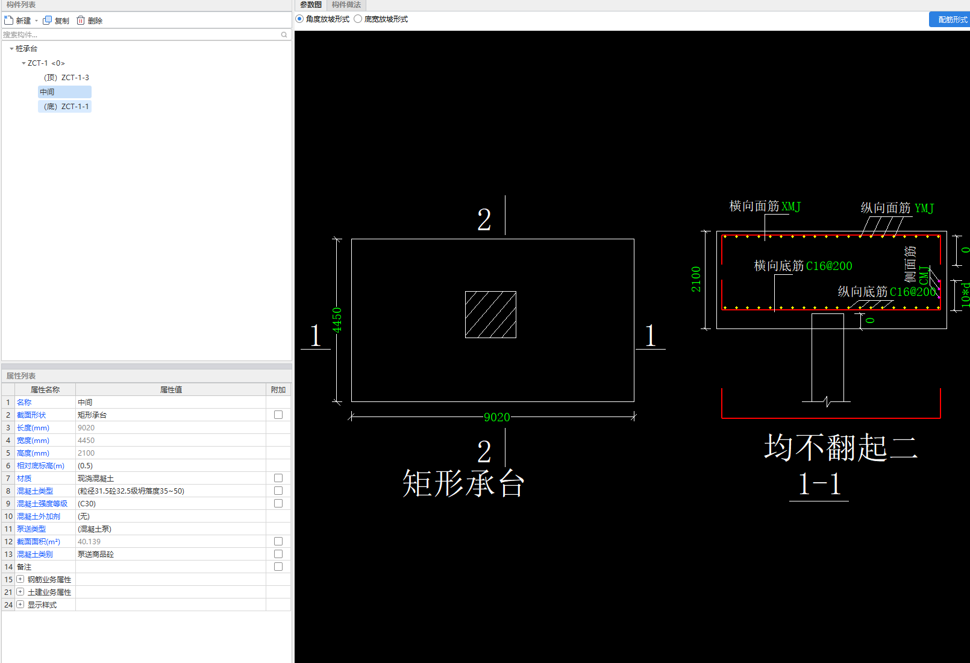Viewport: 970px width, 663px height.
Task: Select the 底宽放坡形式 radio button
Action: point(358,19)
